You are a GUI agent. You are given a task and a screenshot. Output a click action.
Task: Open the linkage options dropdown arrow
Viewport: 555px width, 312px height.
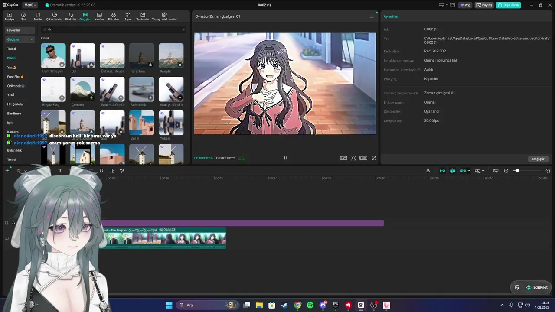[x=469, y=171]
